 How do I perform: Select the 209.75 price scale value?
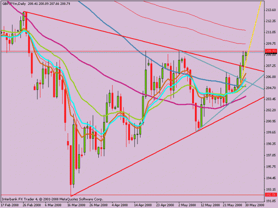[x=270, y=43]
